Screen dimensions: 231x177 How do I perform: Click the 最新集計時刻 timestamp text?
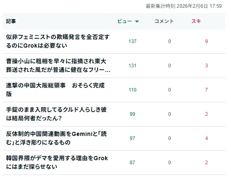pos(184,6)
